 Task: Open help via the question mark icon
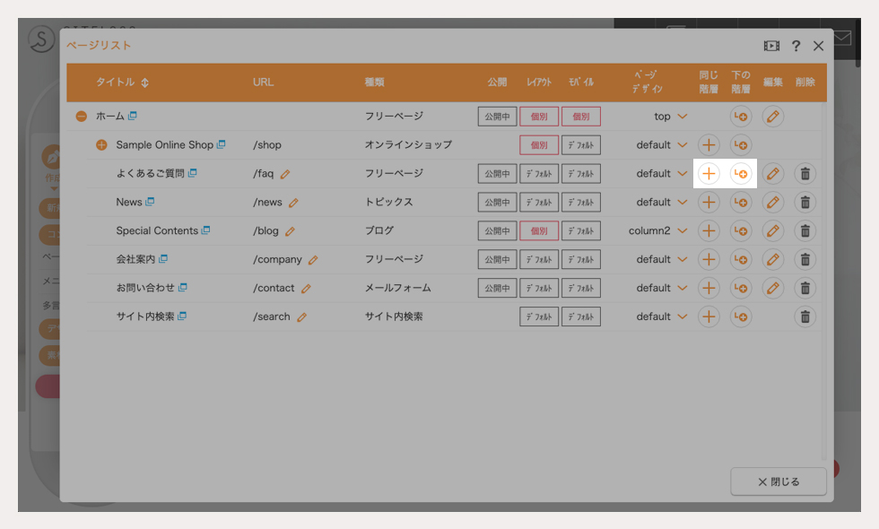[x=796, y=46]
